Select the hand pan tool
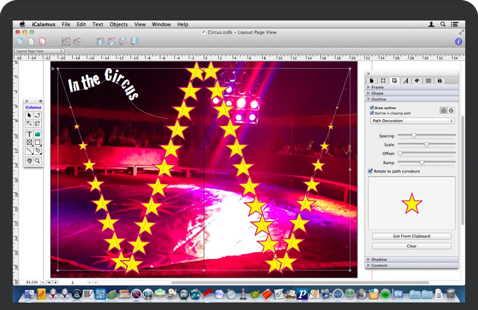This screenshot has width=478, height=310. (29, 161)
